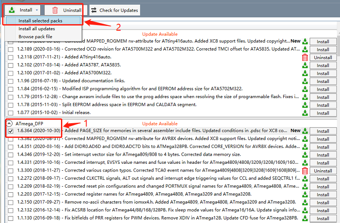Uncheck version 1.6.364 checkbox

[x=11, y=131]
